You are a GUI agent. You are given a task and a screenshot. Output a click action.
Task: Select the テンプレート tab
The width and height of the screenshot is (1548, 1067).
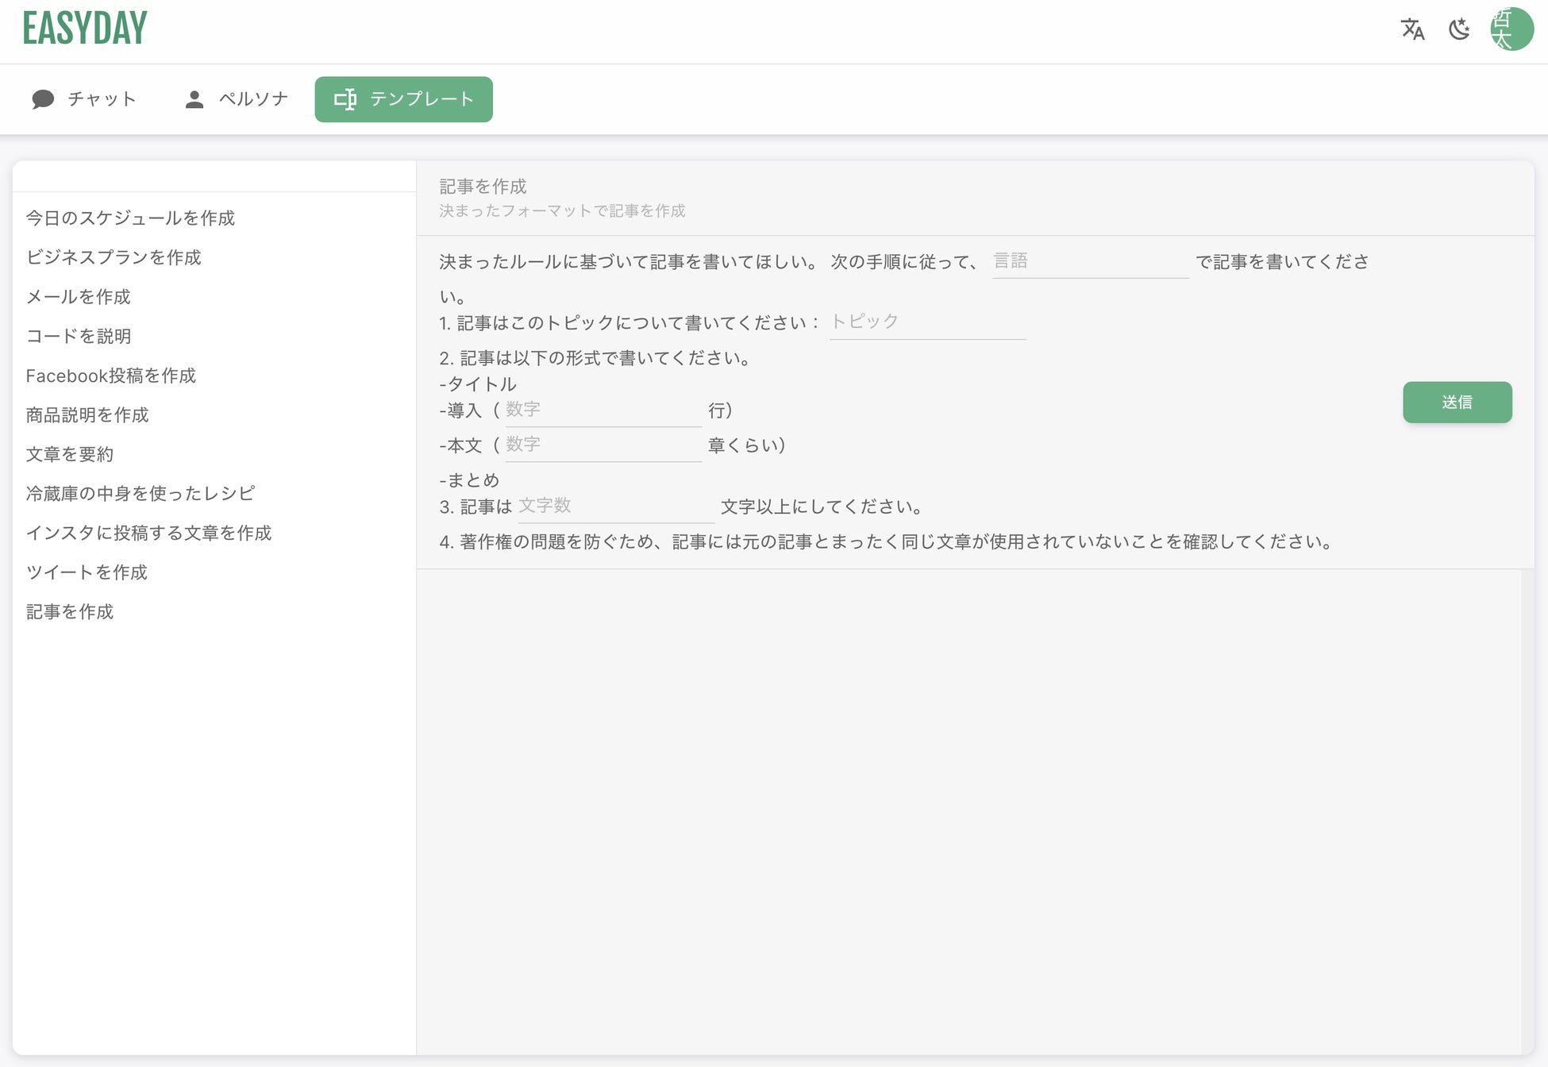click(403, 99)
